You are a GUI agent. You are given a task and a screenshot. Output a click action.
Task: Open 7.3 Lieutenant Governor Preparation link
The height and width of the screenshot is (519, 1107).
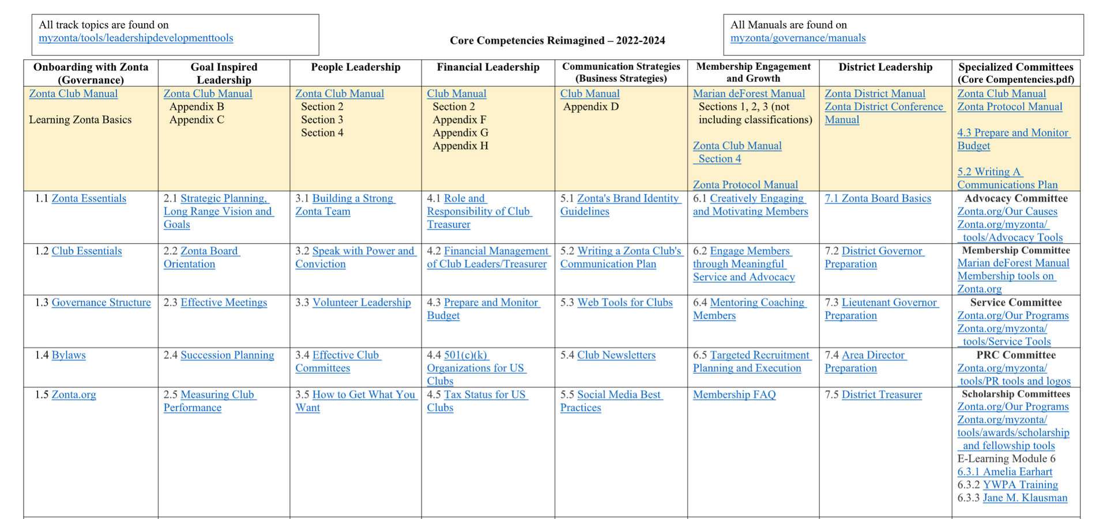point(882,309)
